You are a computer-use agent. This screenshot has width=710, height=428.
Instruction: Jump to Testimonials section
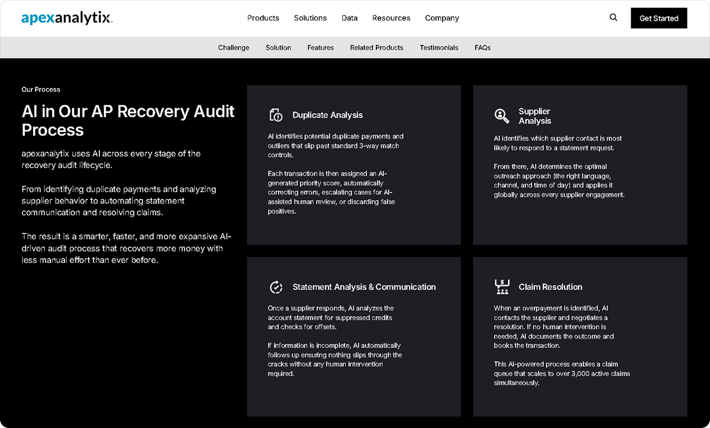click(x=439, y=47)
